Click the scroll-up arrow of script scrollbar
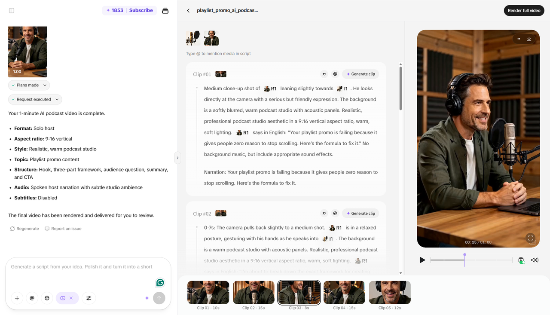The image size is (550, 315). [x=400, y=64]
